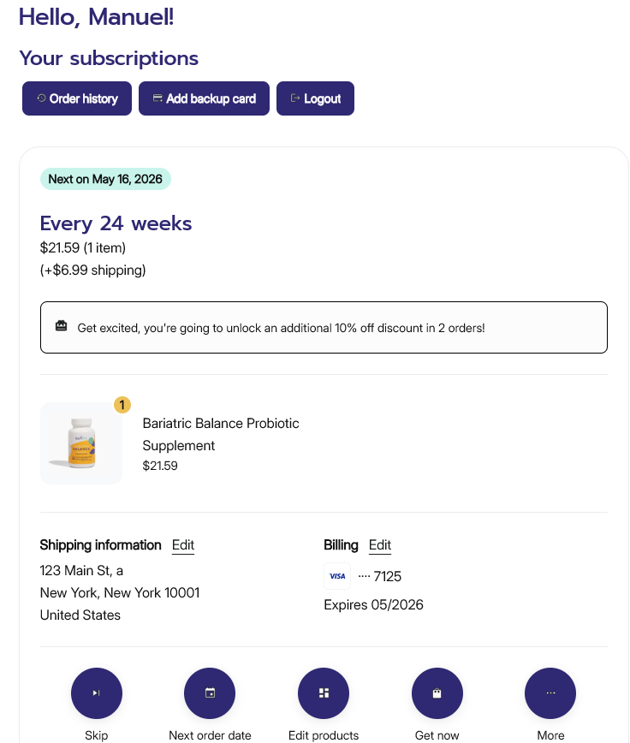Click the Next on May 16, 2026 badge
This screenshot has width=630, height=743.
tap(105, 179)
